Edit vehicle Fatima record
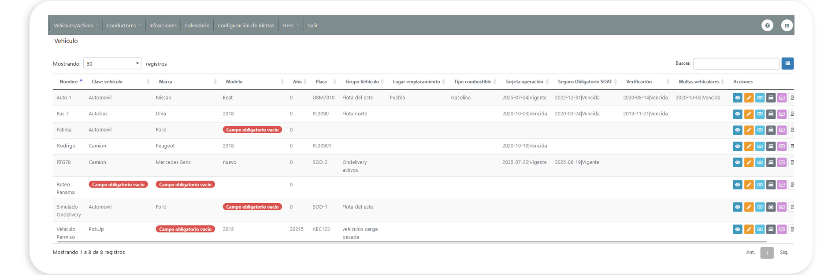Viewport: 839px width, 275px height. (749, 130)
